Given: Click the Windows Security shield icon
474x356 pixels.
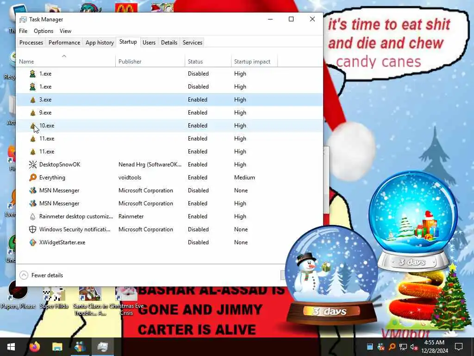Looking at the screenshot, I should pyautogui.click(x=33, y=229).
